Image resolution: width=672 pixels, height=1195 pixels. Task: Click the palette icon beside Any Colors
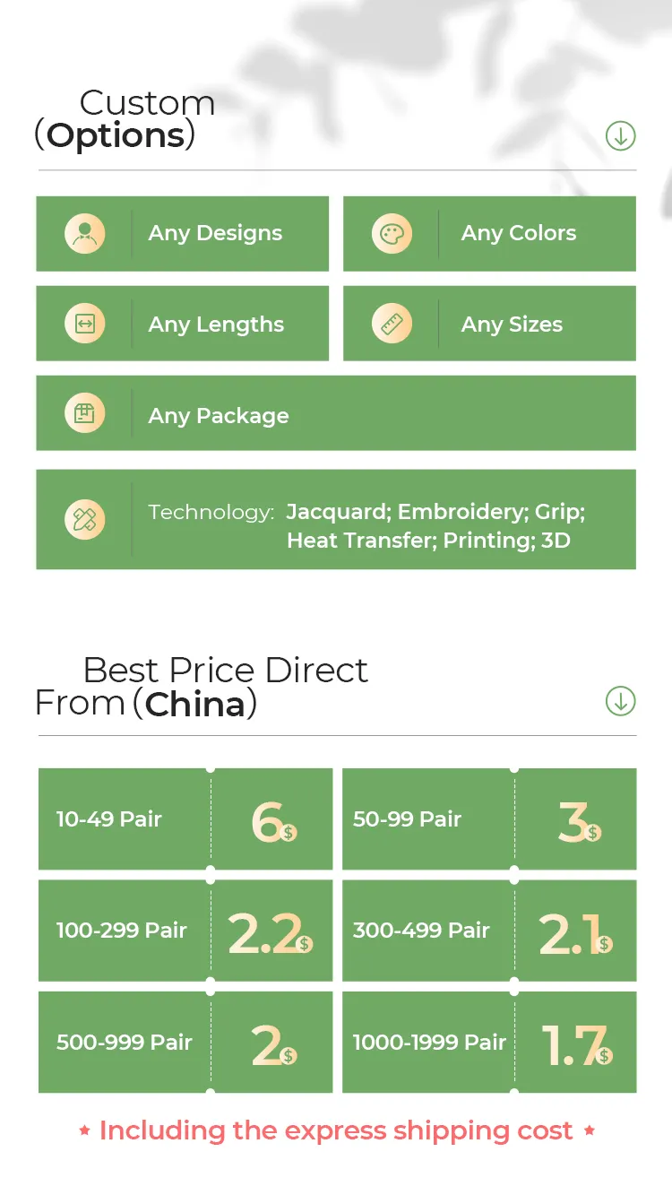[x=392, y=234]
